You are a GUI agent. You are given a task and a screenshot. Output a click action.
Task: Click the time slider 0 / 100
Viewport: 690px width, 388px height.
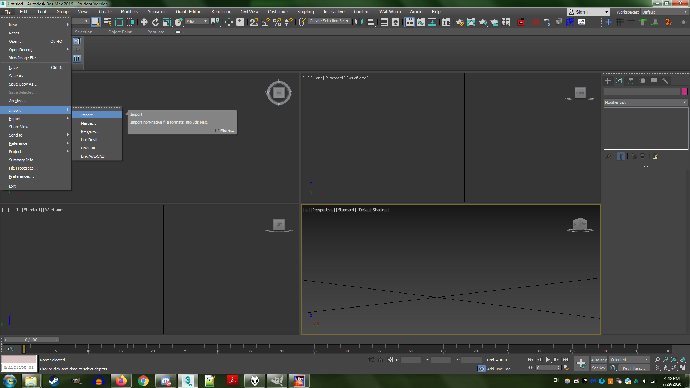click(x=31, y=340)
